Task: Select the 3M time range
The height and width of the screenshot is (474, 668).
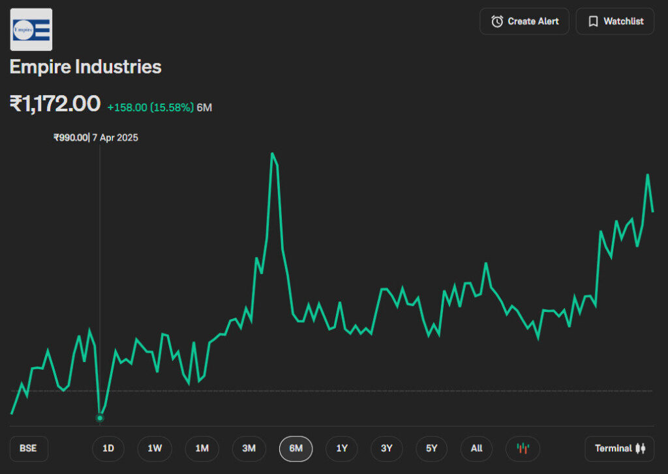Action: click(x=249, y=449)
